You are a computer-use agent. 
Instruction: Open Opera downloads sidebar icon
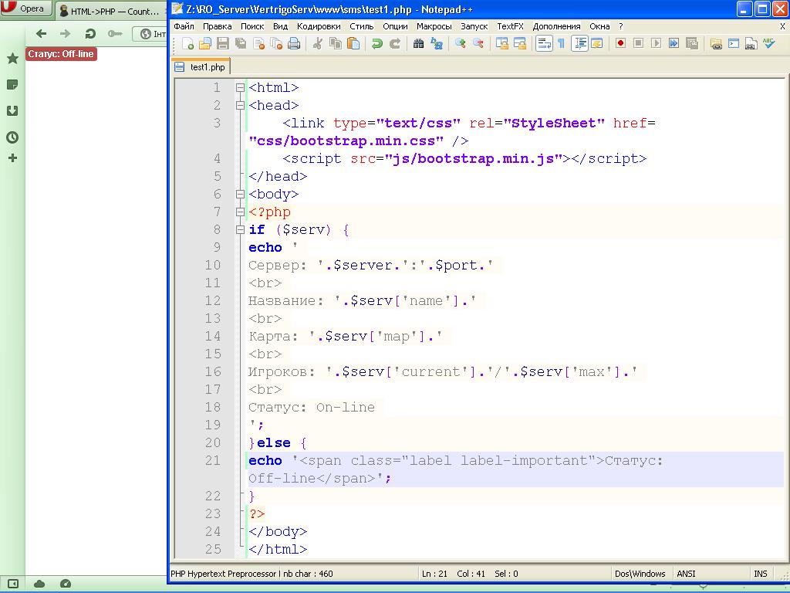tap(12, 110)
